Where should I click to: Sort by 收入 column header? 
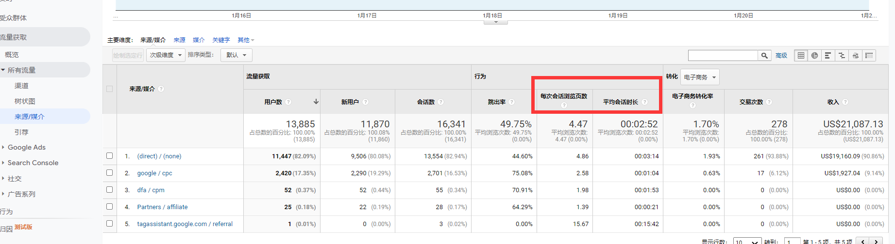click(833, 102)
